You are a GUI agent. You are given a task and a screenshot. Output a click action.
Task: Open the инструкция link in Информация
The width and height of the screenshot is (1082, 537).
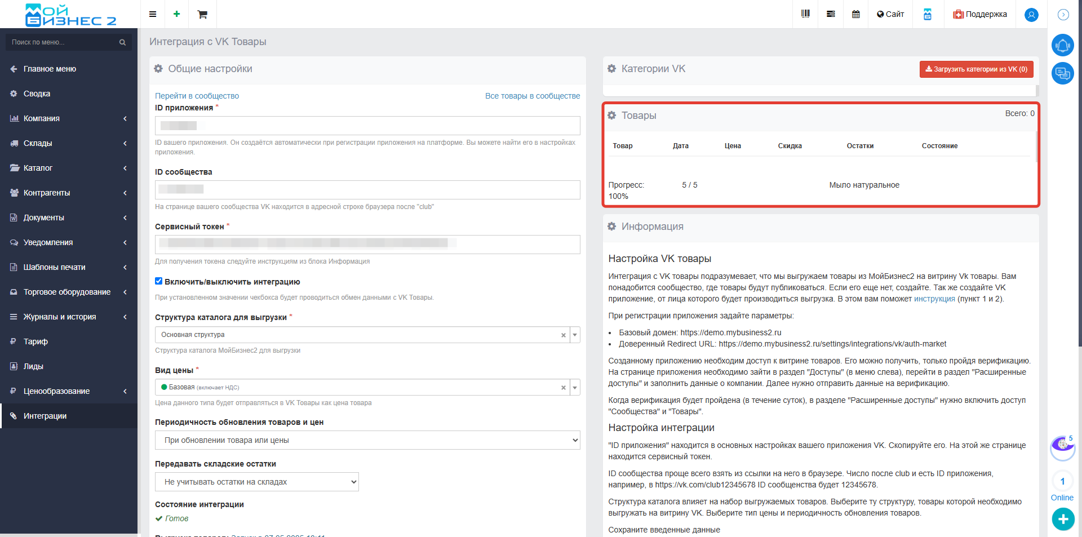tap(934, 299)
